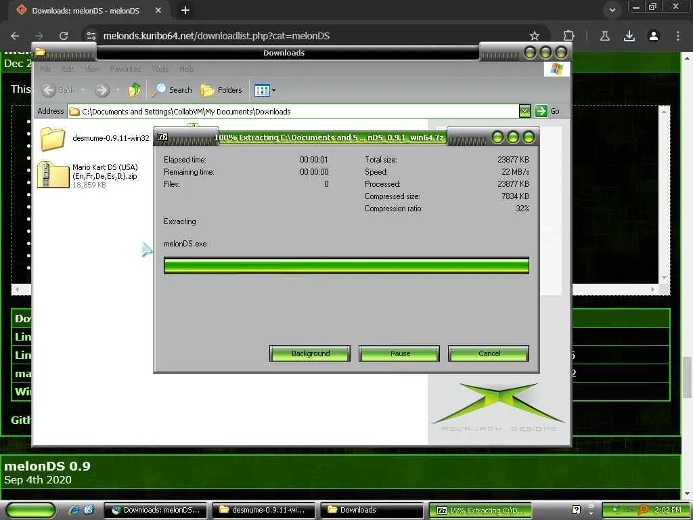Click the desmume-0.9.11-win32 folder name

(x=111, y=138)
